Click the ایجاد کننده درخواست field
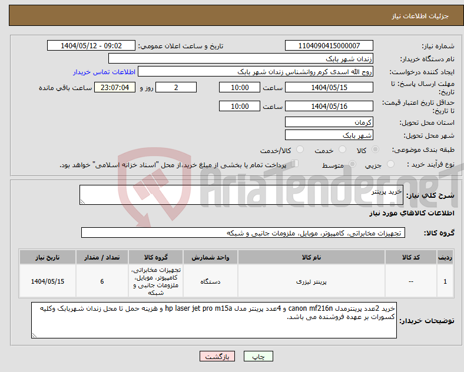 click(256, 72)
